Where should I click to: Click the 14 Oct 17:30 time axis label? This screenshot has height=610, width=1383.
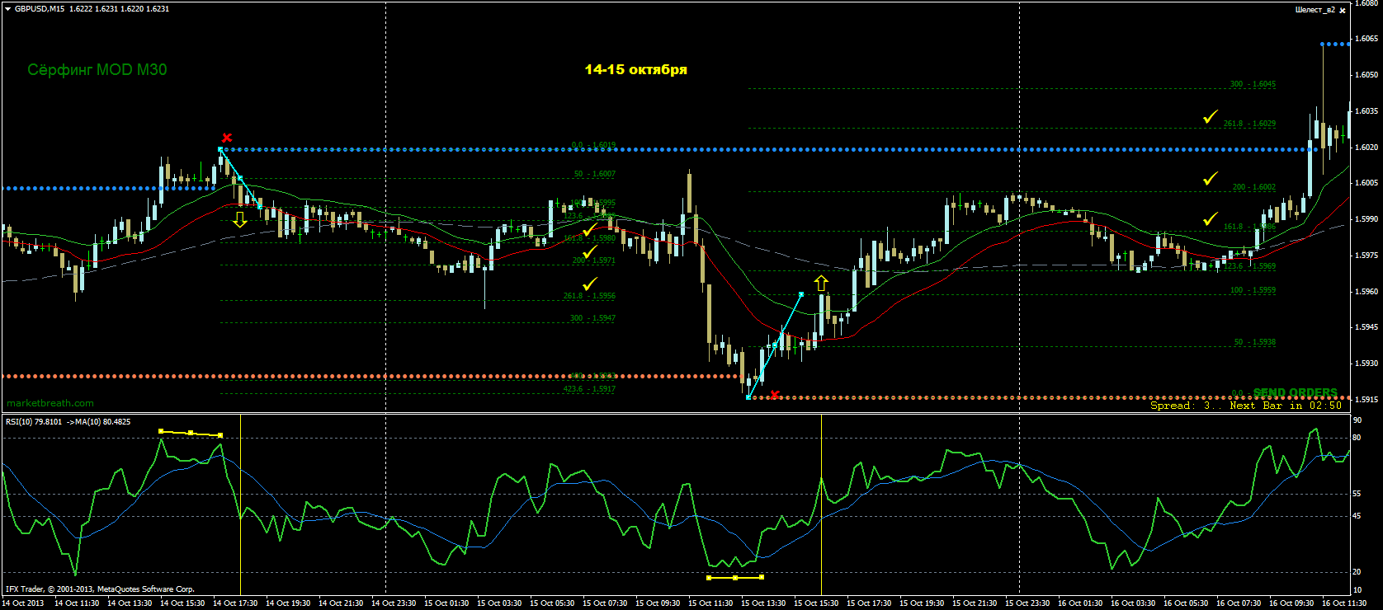click(x=235, y=603)
